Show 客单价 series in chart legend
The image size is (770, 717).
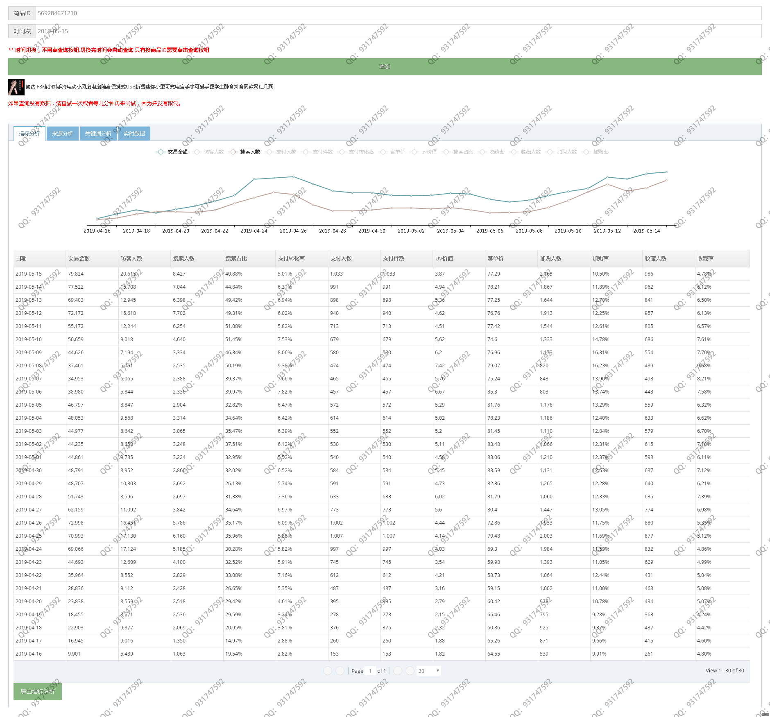392,152
